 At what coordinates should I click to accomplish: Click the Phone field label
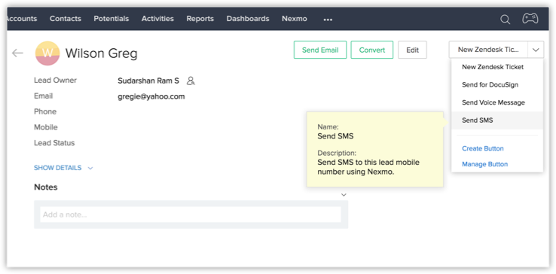pyautogui.click(x=45, y=111)
